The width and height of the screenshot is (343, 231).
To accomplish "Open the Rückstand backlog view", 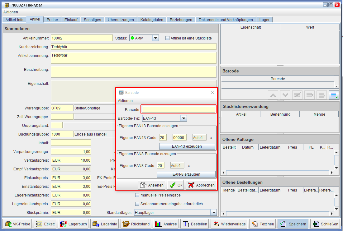I will click(x=136, y=224).
